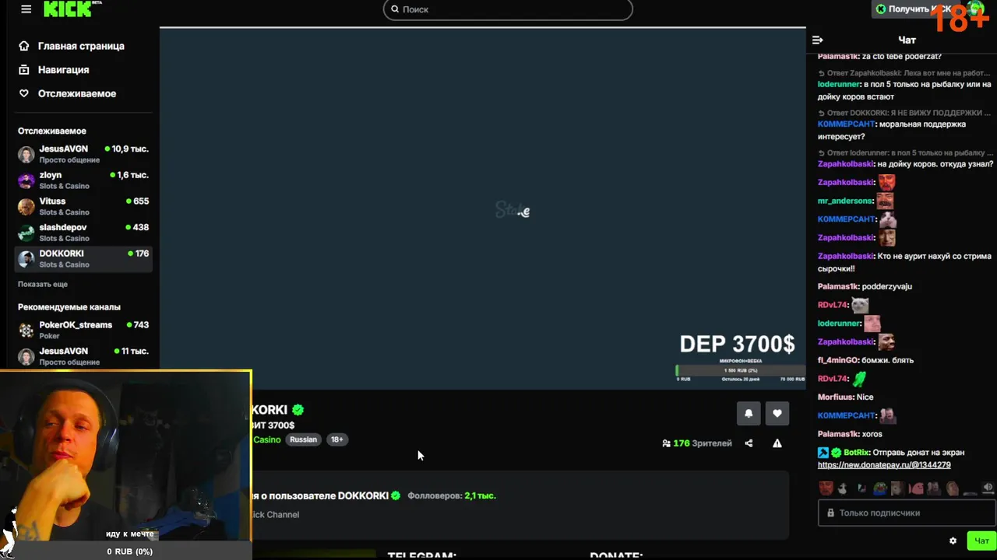Click the 176 Зрителей viewer count
Screen dimensions: 997x560
(696, 443)
